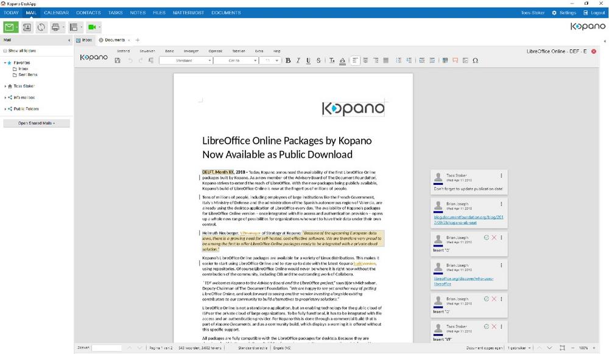Open the address book icon in toolbar
Screen dimensions: 609x354
(26, 27)
